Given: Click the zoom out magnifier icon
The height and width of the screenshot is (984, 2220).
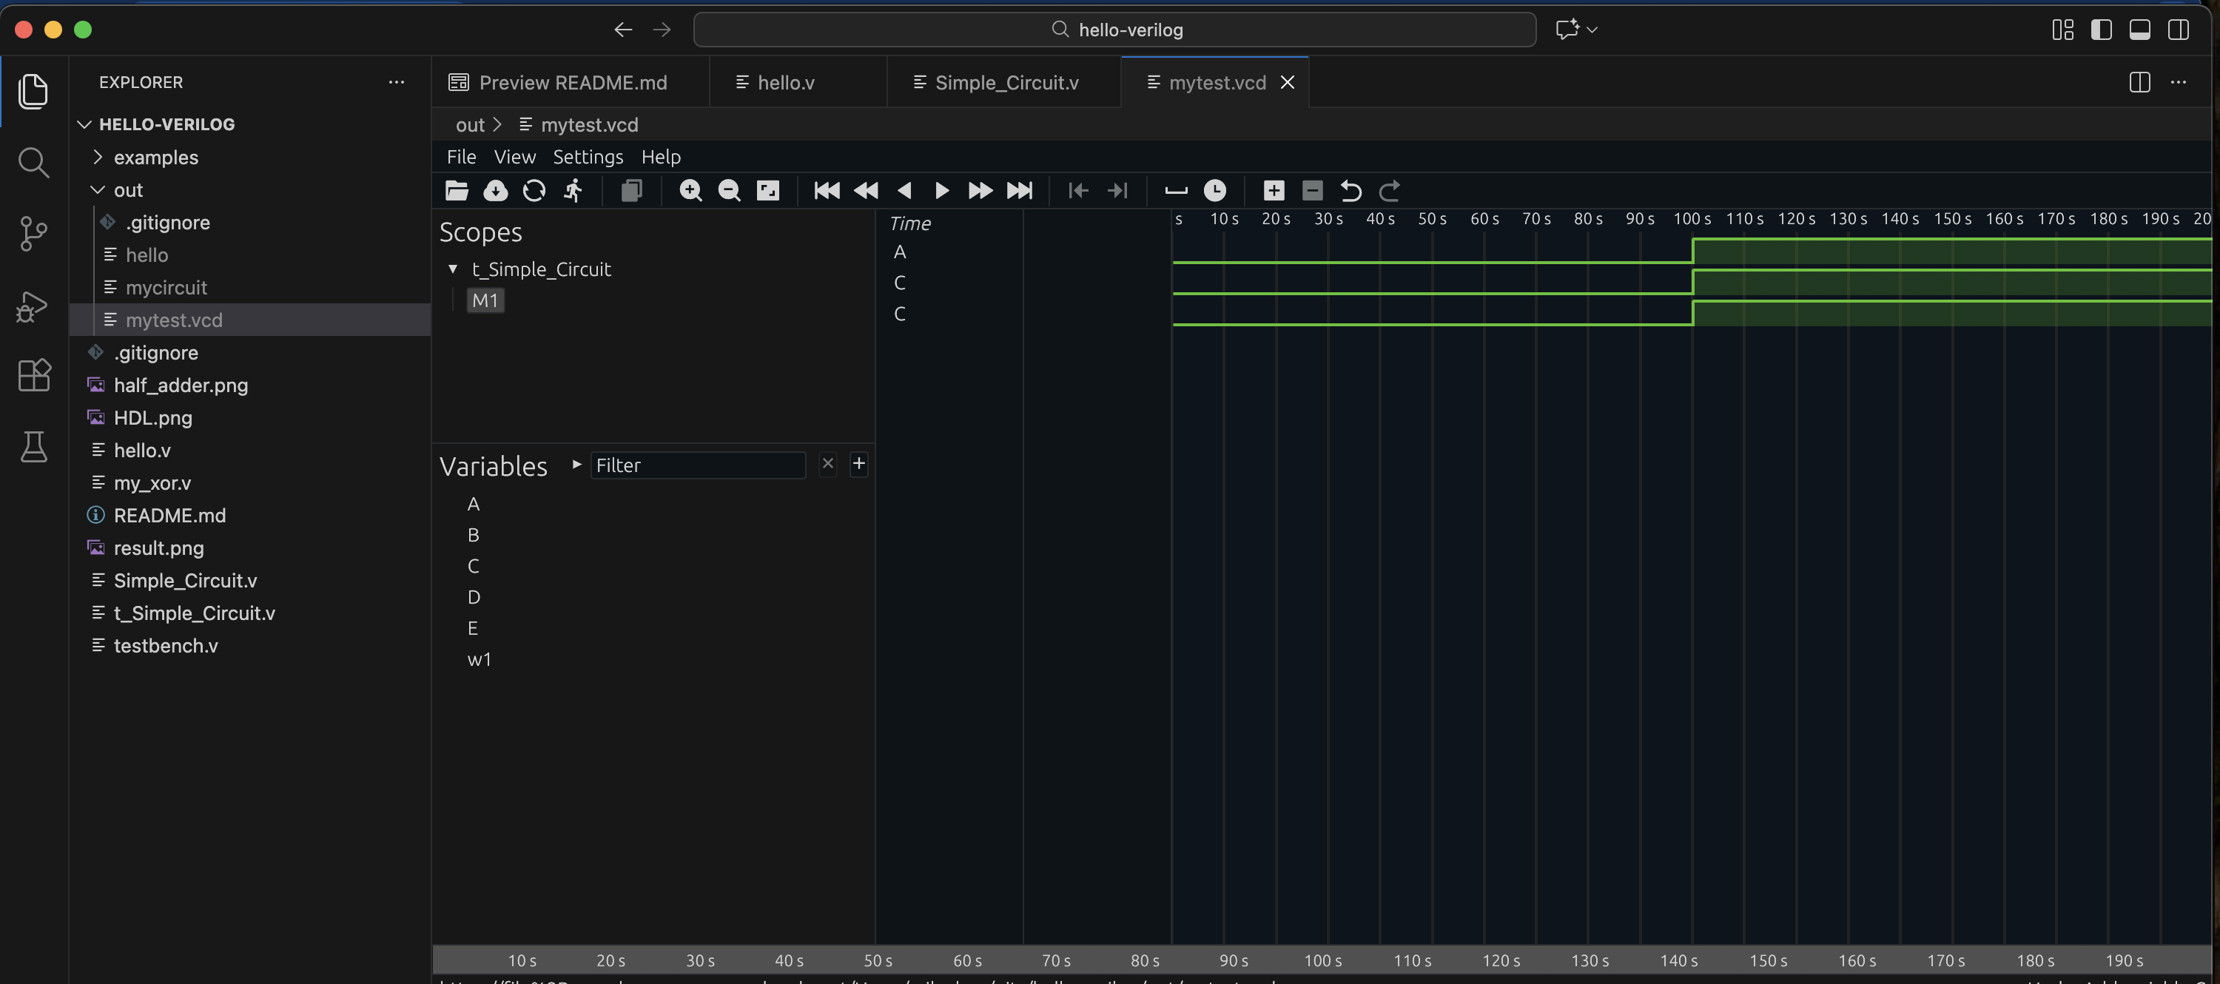Looking at the screenshot, I should click(x=729, y=190).
